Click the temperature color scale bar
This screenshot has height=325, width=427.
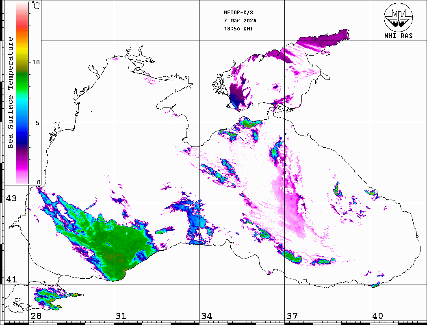click(22, 93)
